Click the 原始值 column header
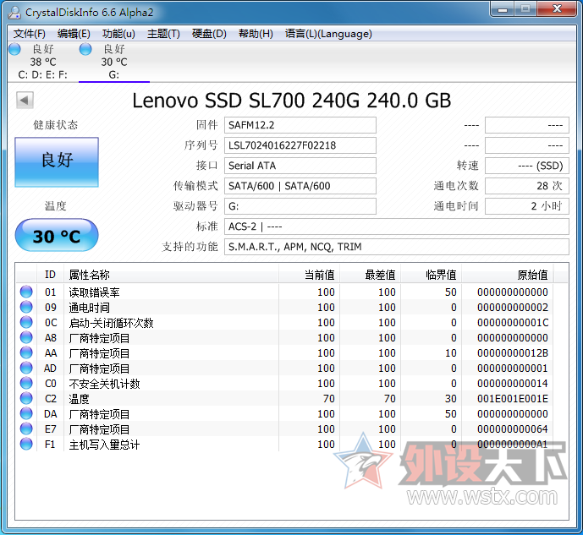The height and width of the screenshot is (535, 583). [507, 275]
